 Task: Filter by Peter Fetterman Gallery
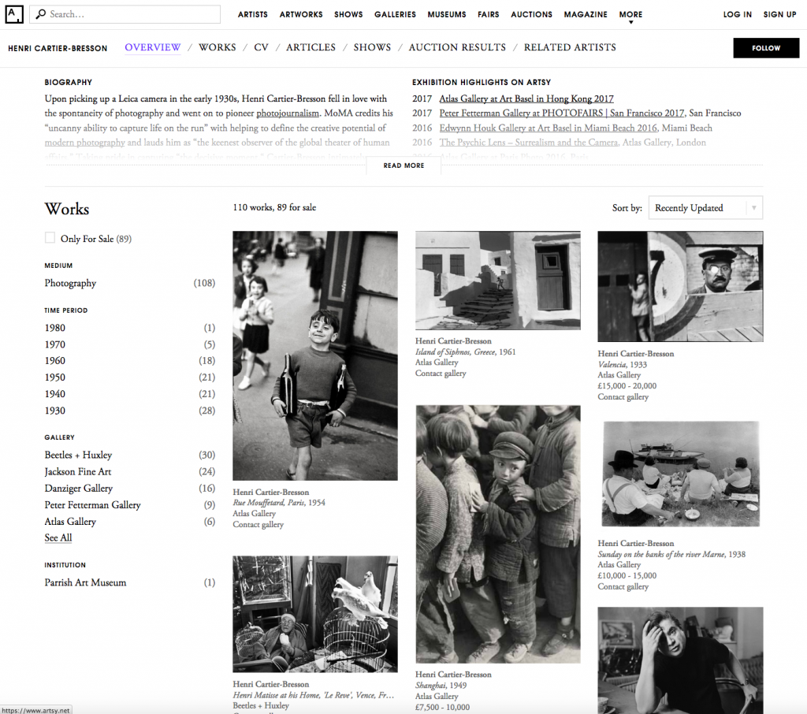[x=130, y=505]
